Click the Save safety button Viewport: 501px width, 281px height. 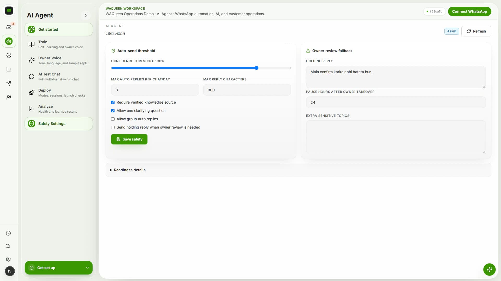pyautogui.click(x=129, y=139)
